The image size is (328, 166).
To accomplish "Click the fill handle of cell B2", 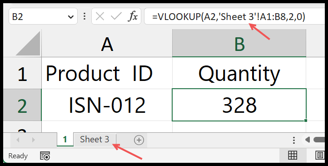I will tap(306, 121).
